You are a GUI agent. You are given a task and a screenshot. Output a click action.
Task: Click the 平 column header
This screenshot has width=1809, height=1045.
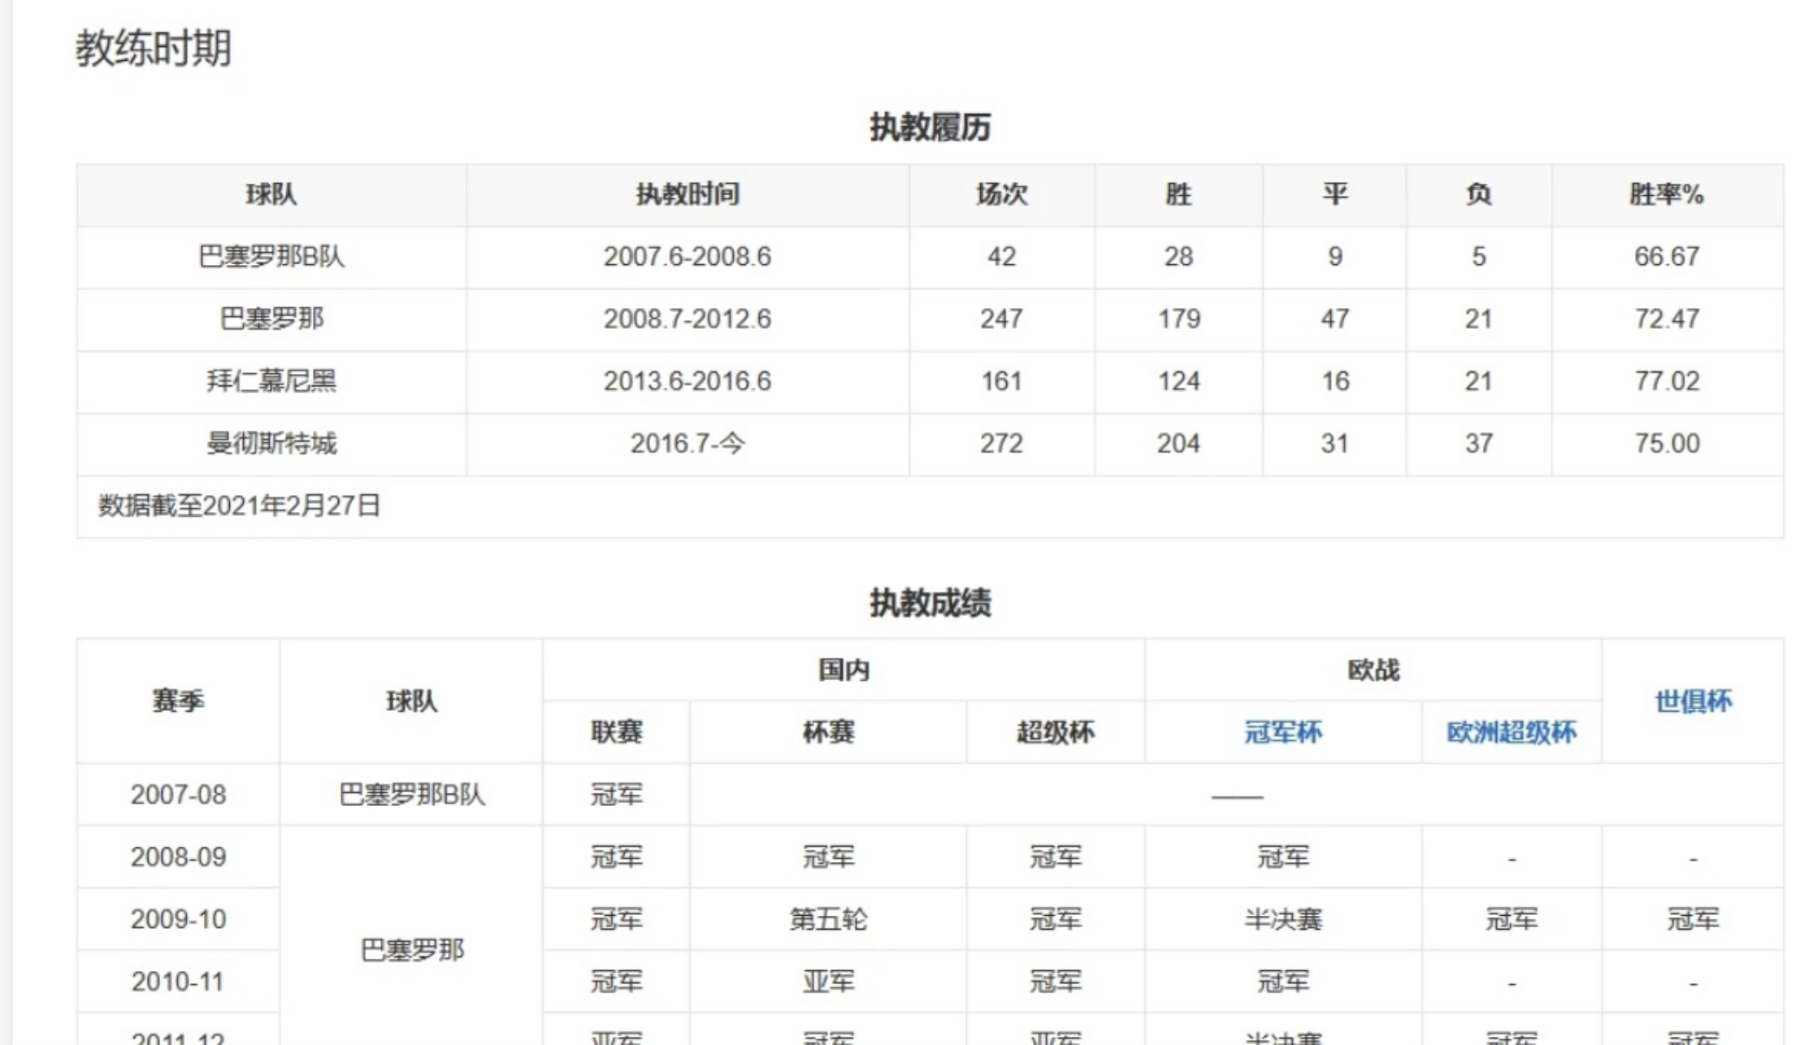coord(1334,194)
